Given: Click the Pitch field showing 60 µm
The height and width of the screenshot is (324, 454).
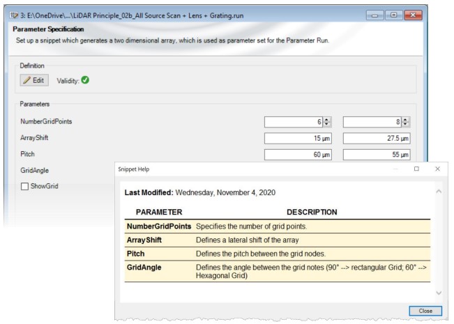Looking at the screenshot, I should (x=298, y=155).
